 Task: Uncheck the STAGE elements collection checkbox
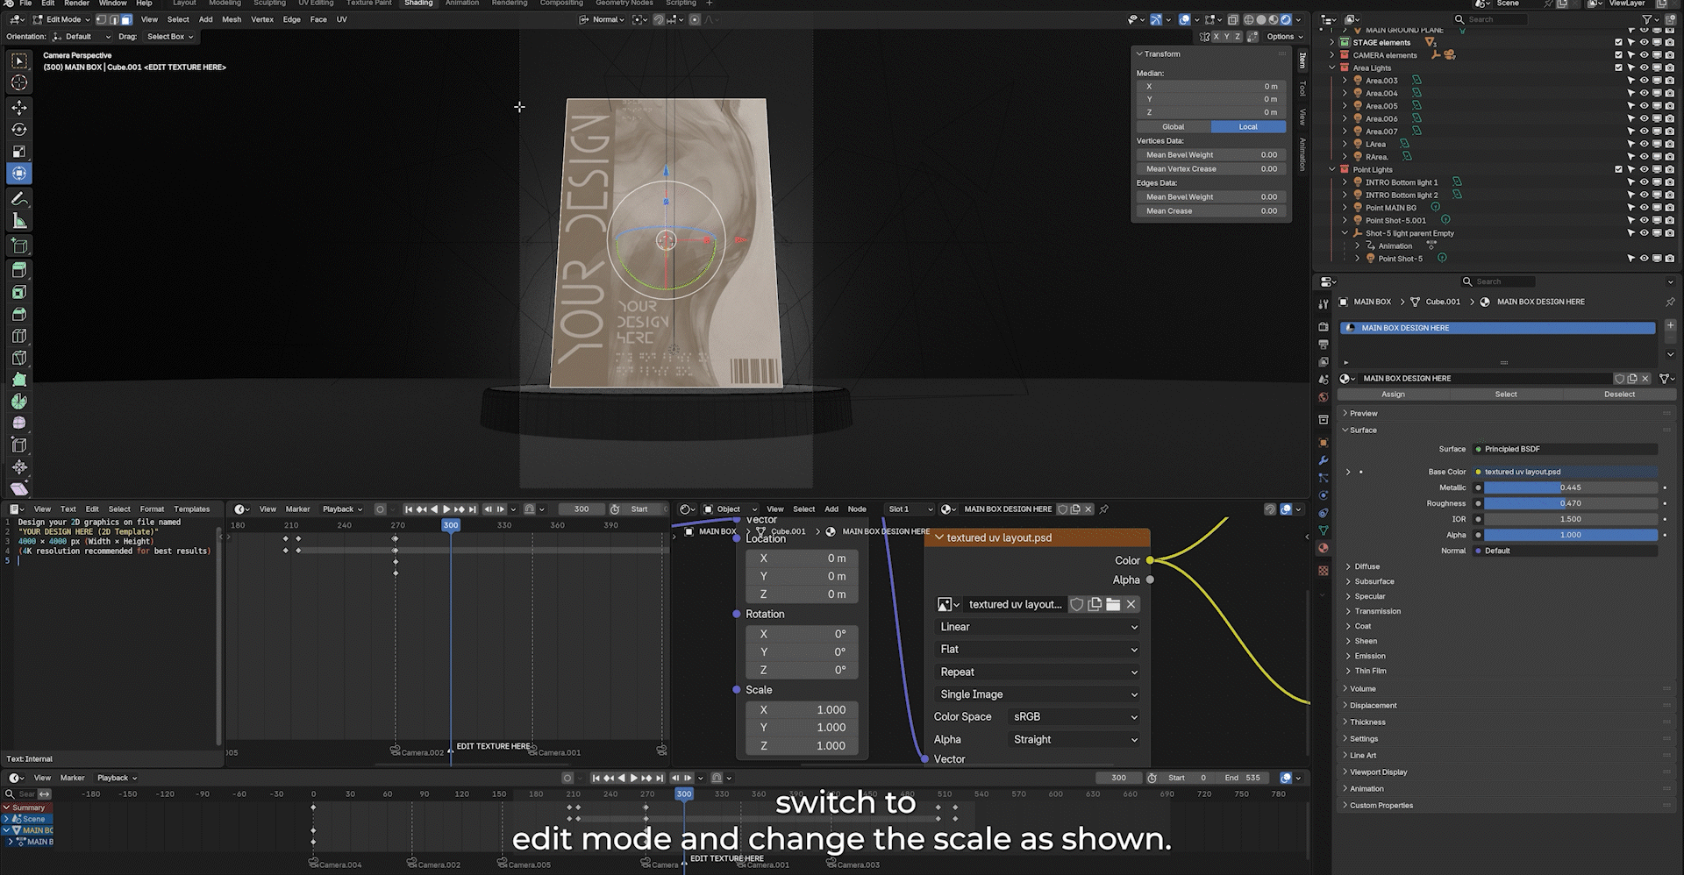pos(1619,42)
